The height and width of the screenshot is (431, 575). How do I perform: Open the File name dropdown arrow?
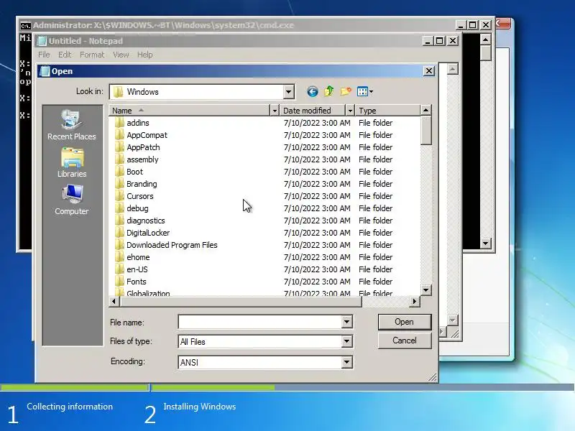346,322
